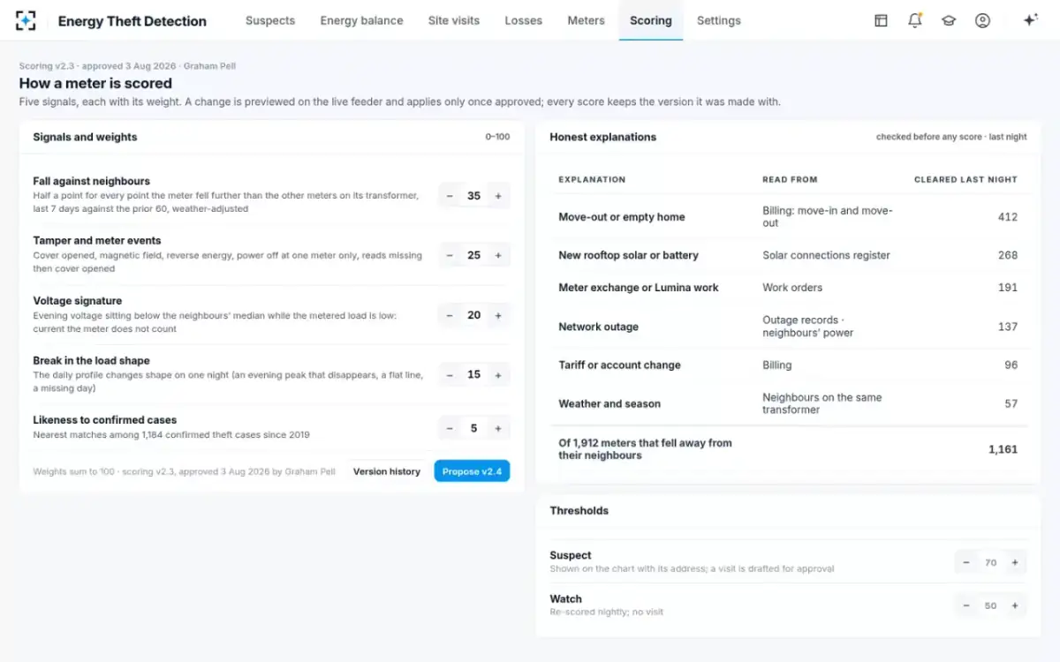Screen dimensions: 1060x662
Task: Click the 'Tariff or account change' row
Action: [788, 365]
